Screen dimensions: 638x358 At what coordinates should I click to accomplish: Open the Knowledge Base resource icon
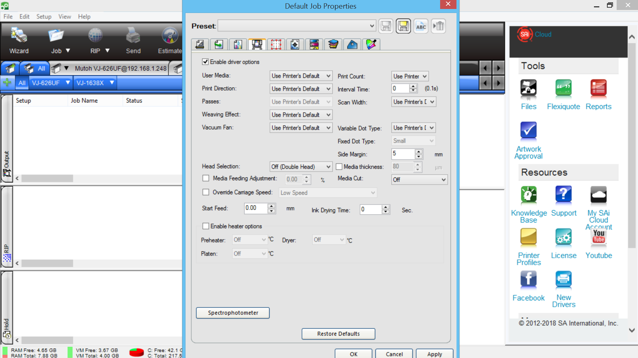[529, 195]
